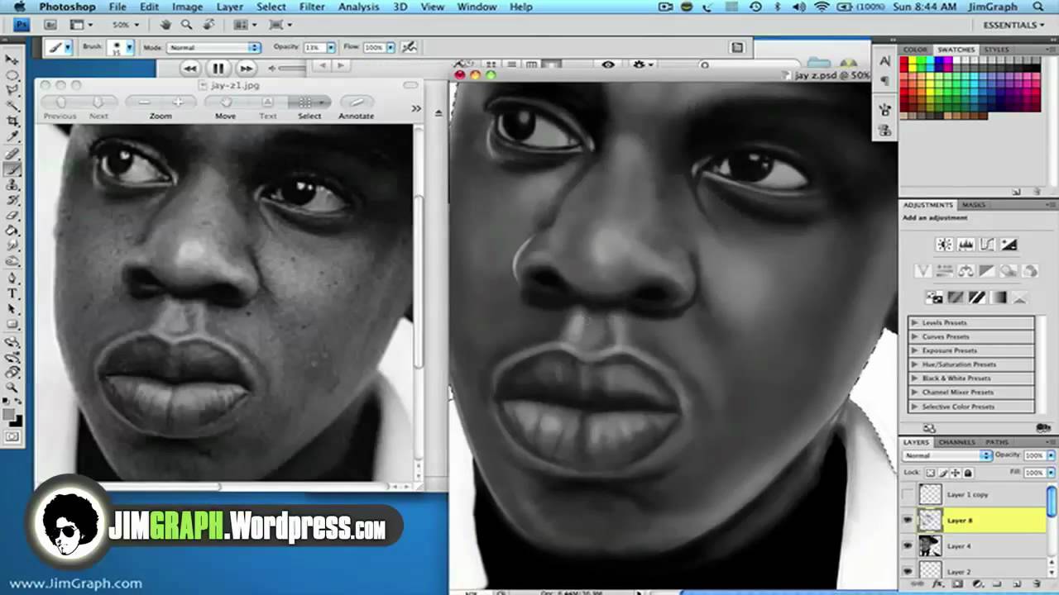The width and height of the screenshot is (1059, 595).
Task: Open the Brush preset picker dropdown
Action: (129, 48)
